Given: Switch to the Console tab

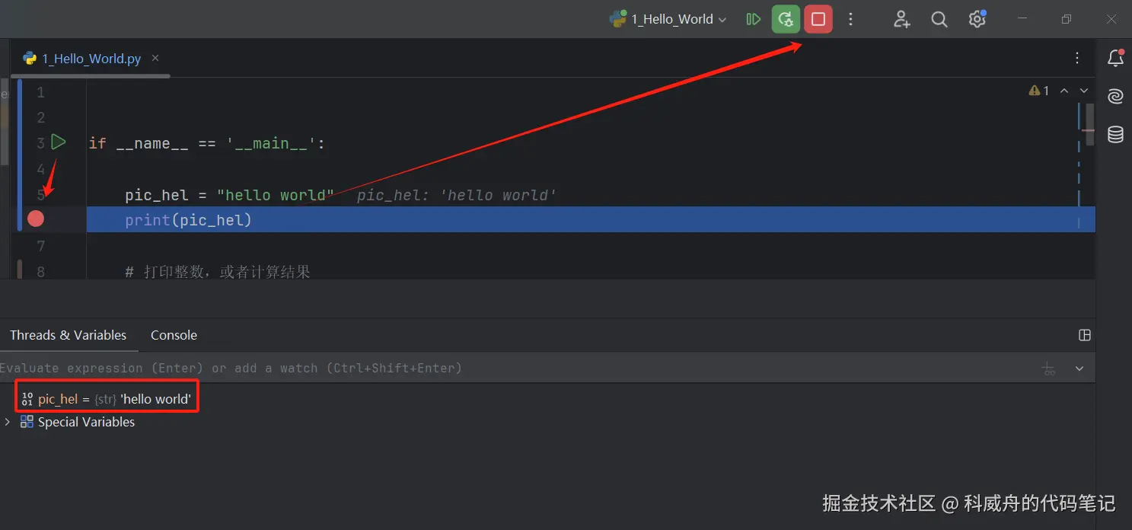Looking at the screenshot, I should coord(174,335).
